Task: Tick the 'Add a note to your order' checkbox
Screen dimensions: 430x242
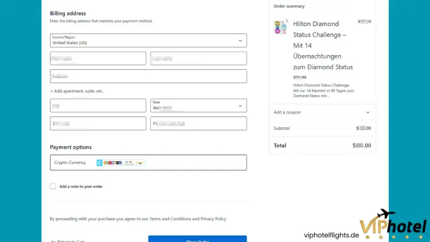Action: point(53,186)
